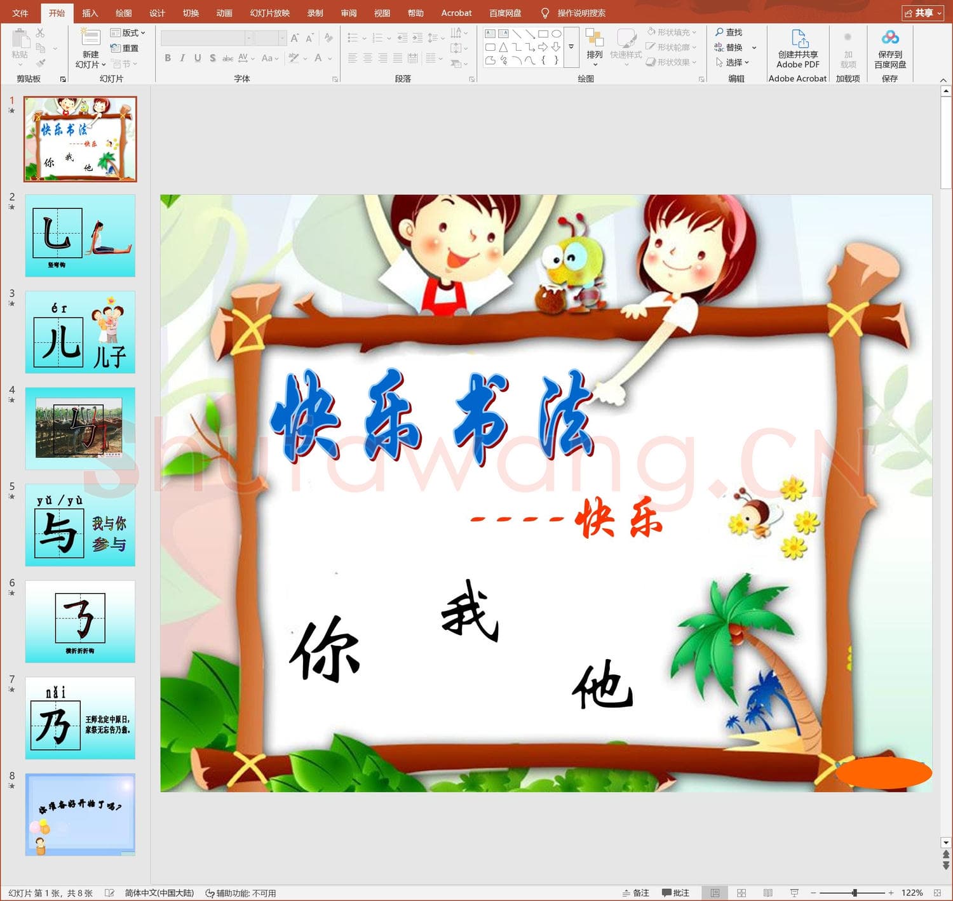The height and width of the screenshot is (901, 953).
Task: Click the Decrease Indent icon
Action: click(402, 38)
